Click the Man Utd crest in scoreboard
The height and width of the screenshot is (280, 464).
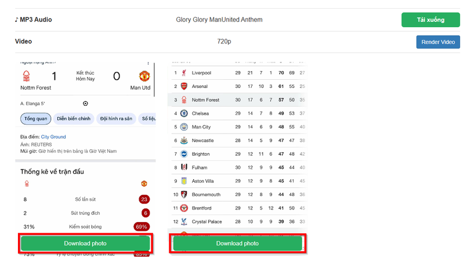click(144, 76)
